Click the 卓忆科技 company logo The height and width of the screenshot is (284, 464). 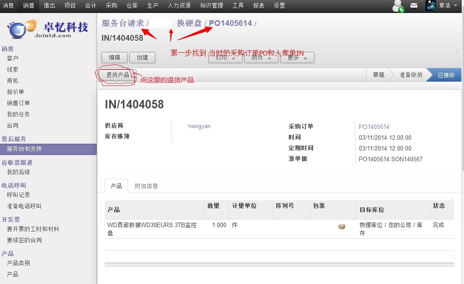click(48, 29)
